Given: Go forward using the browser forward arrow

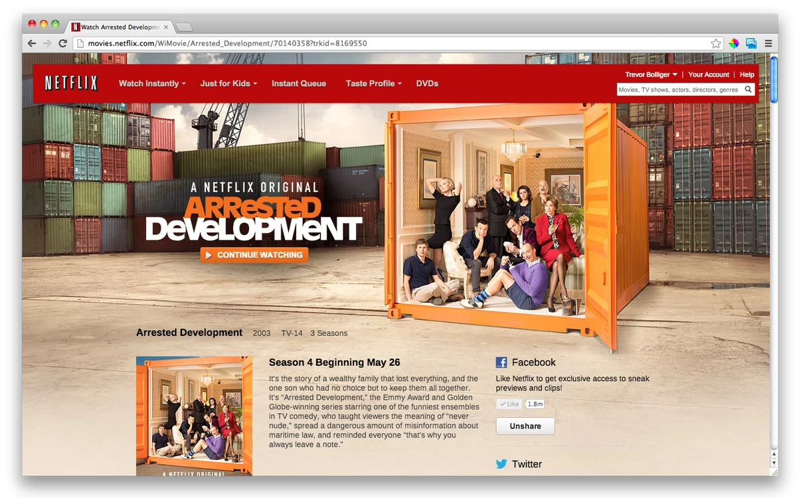Looking at the screenshot, I should coord(47,43).
